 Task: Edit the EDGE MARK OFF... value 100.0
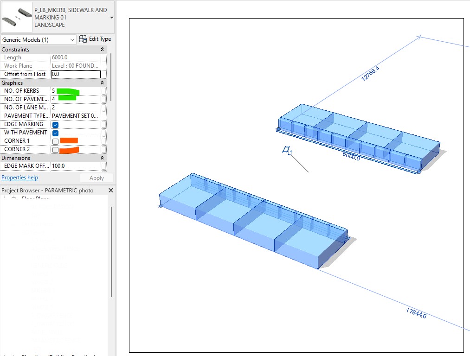click(x=76, y=166)
